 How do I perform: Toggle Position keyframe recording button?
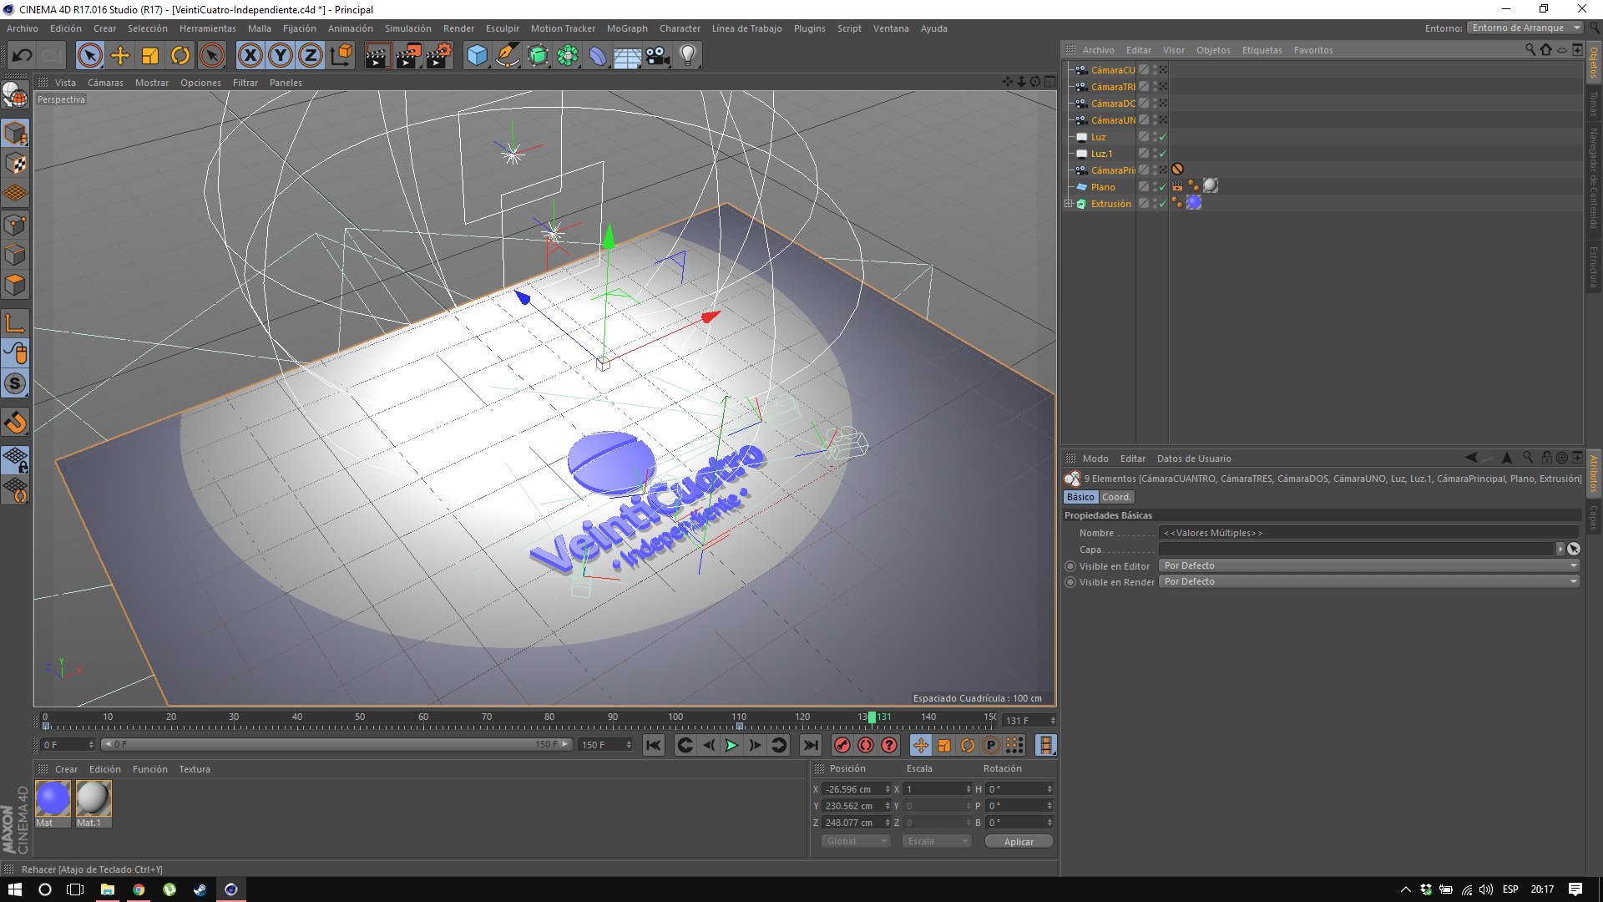920,745
